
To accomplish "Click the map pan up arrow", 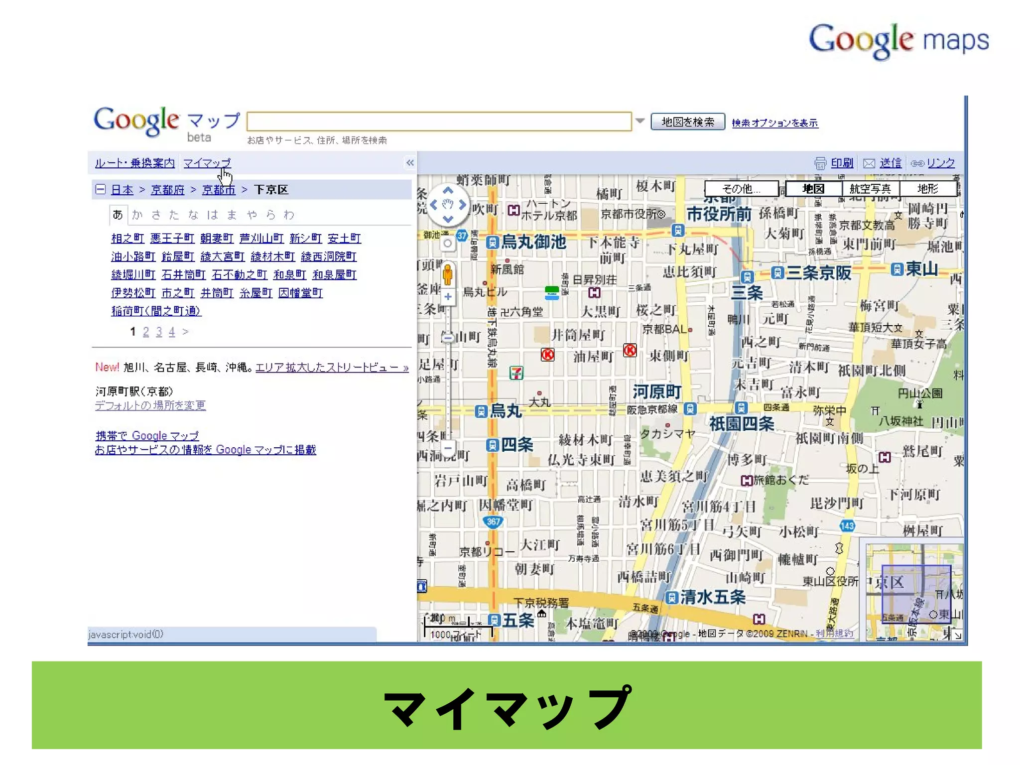I will 448,190.
